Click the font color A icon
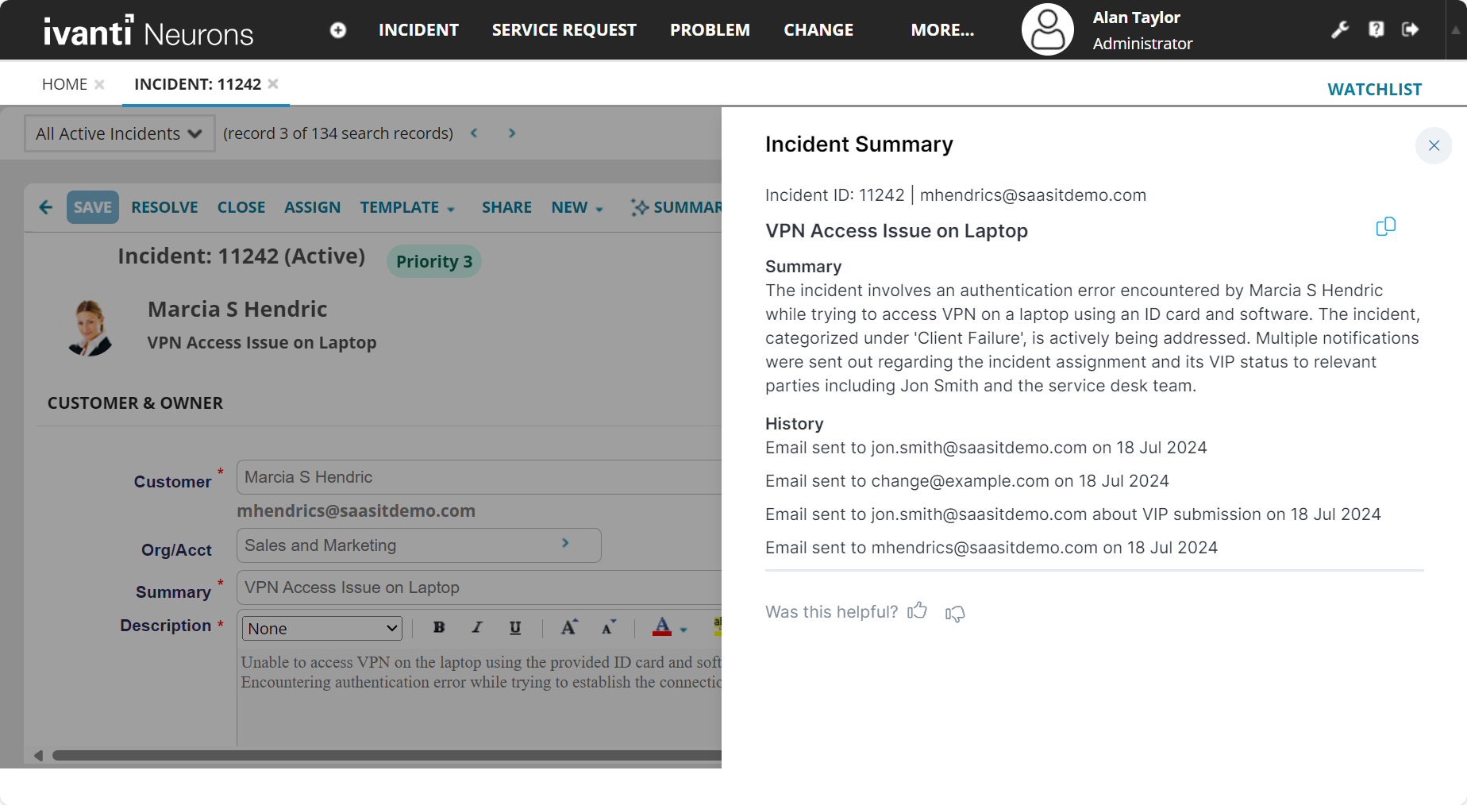 (x=662, y=626)
